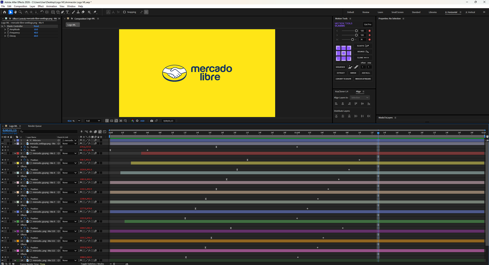Hide layer 2 mercado eeklogo.png with eye
The height and width of the screenshot is (265, 489).
(3, 144)
